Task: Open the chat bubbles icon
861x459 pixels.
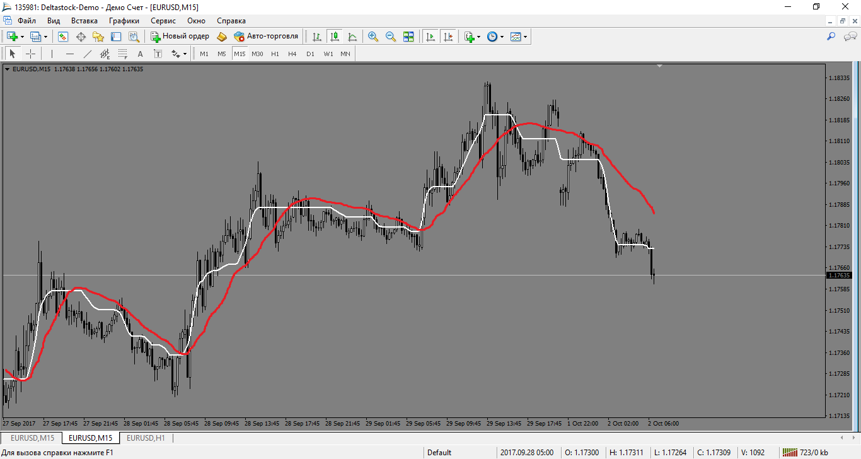Action: 850,37
